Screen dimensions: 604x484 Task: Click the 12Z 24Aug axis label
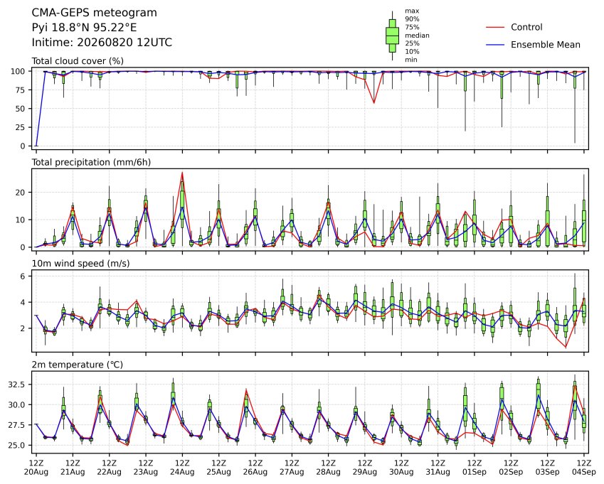coord(182,468)
